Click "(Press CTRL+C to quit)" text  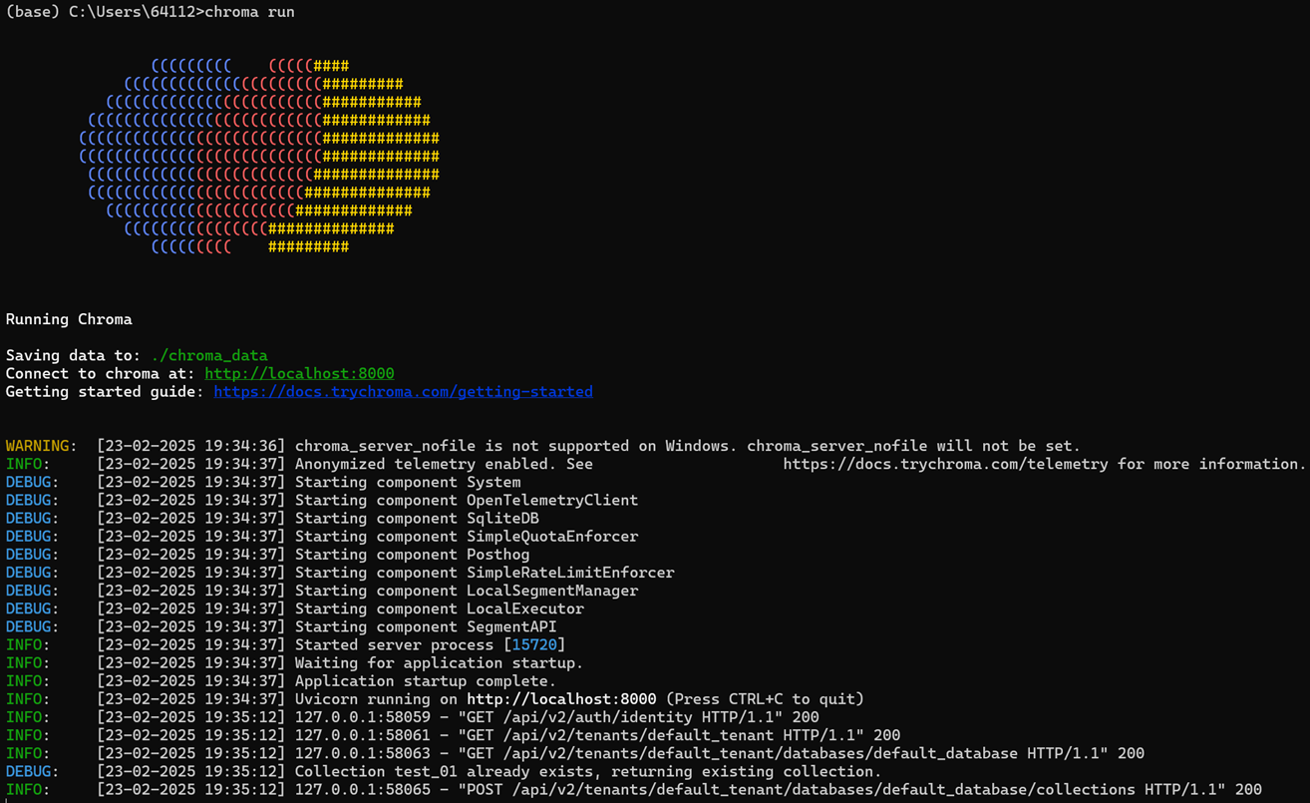(x=765, y=699)
